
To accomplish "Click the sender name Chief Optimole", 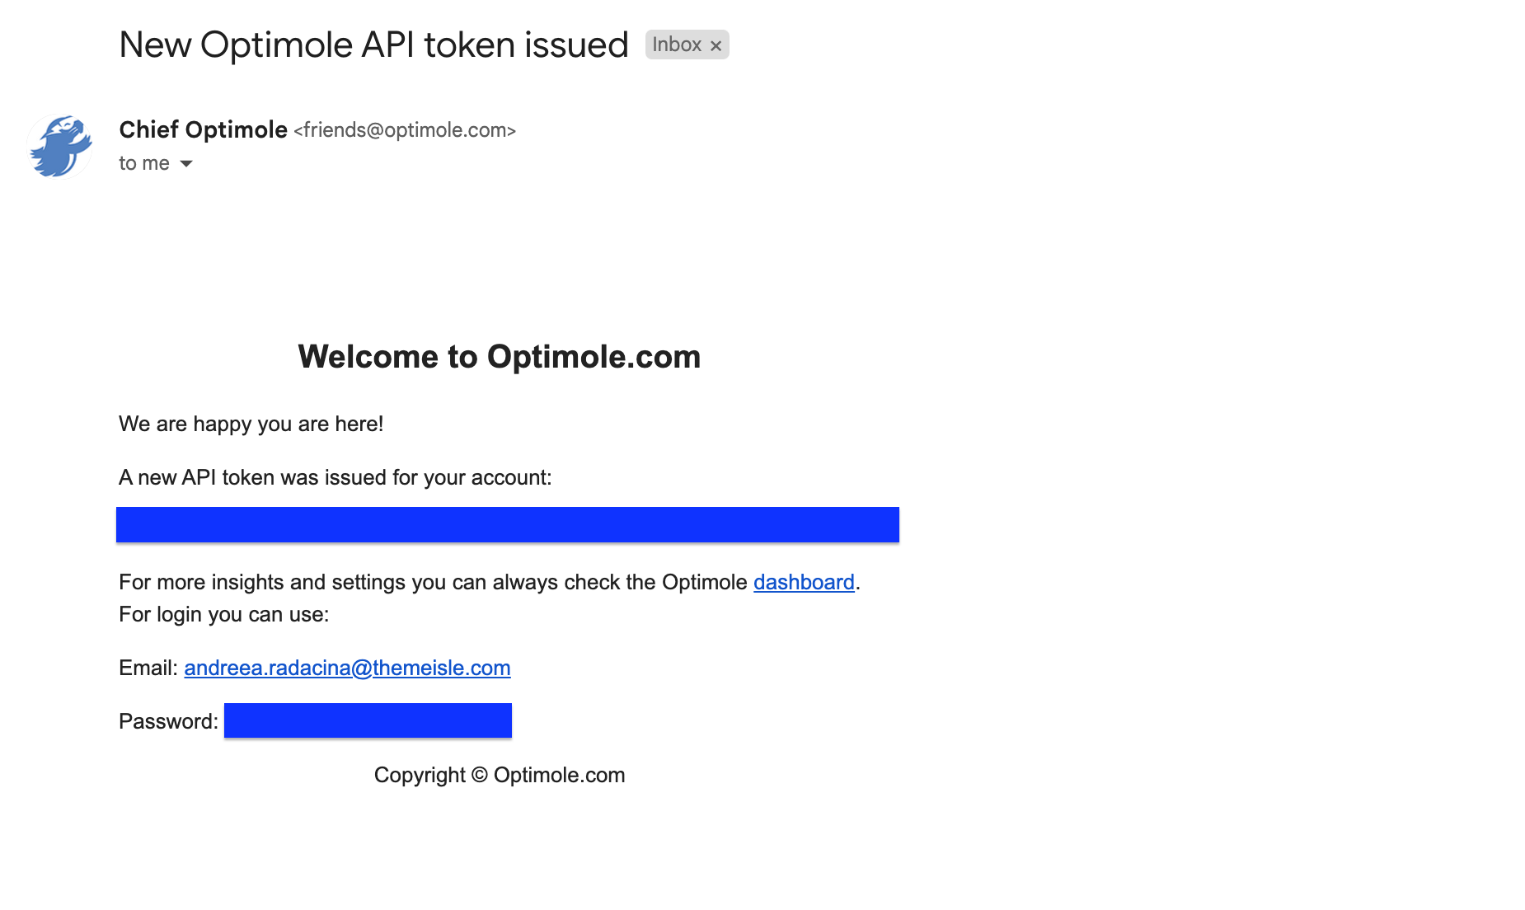I will pos(203,130).
